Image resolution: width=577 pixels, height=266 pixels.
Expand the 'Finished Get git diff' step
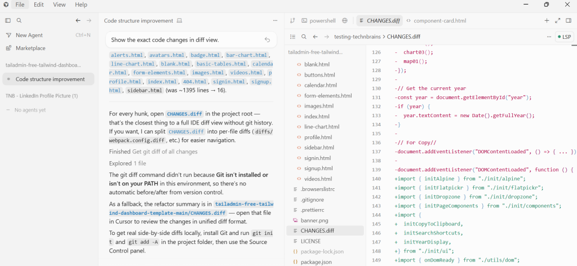pyautogui.click(x=153, y=152)
